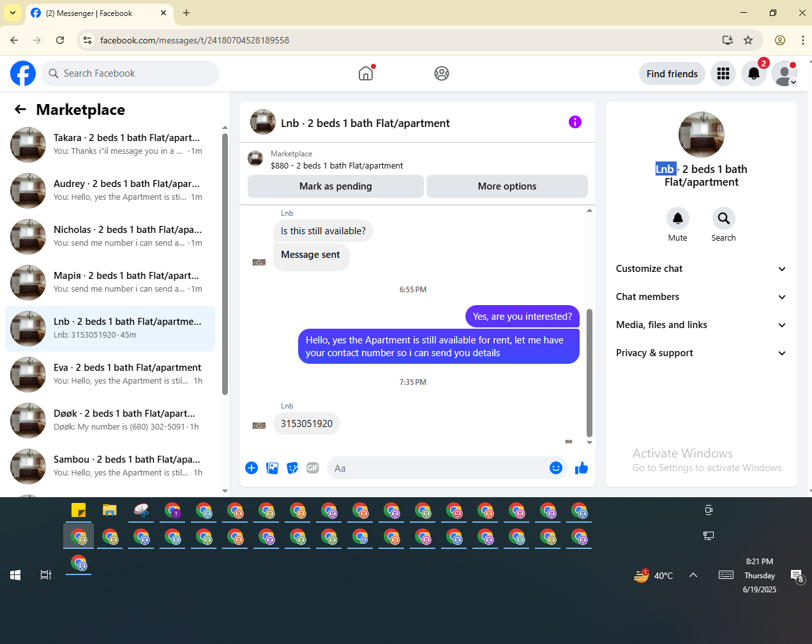The image size is (812, 644).
Task: Install app icon in address bar
Action: click(x=728, y=40)
